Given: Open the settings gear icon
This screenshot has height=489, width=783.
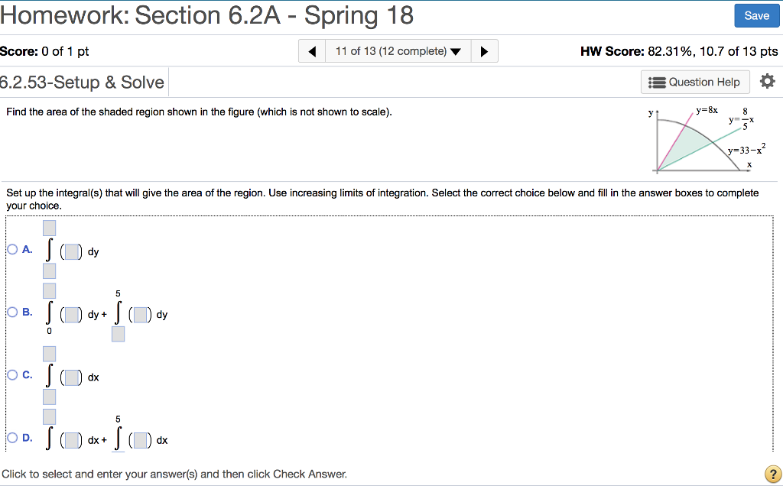Looking at the screenshot, I should 768,82.
